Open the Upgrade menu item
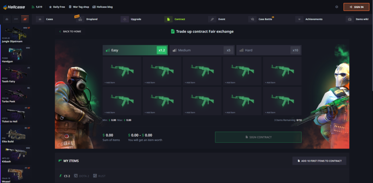This screenshot has height=183, width=373. (x=136, y=19)
